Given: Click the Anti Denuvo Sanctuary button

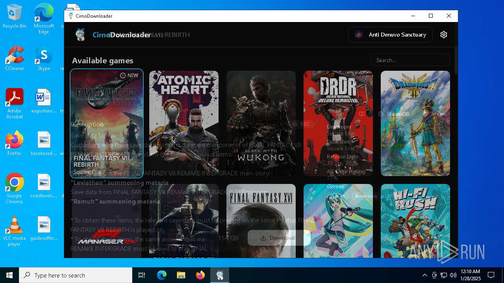Looking at the screenshot, I should [390, 35].
